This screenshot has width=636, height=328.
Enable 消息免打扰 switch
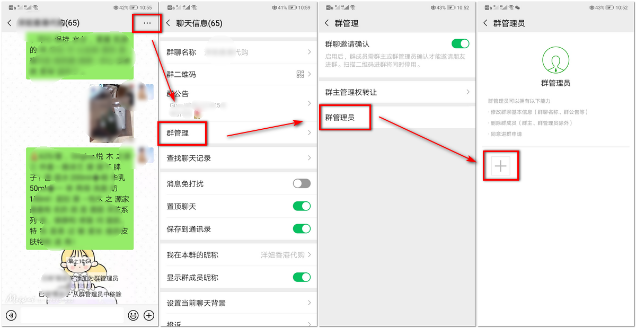(302, 183)
